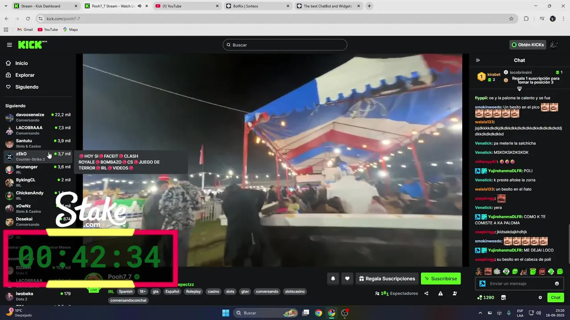
Task: Open the Maps bookmark
Action: [70, 29]
